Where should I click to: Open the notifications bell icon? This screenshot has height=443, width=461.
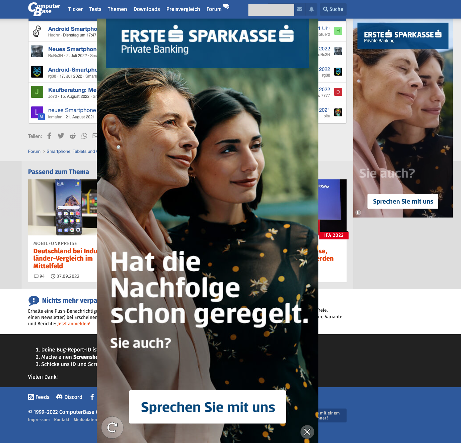click(x=311, y=9)
